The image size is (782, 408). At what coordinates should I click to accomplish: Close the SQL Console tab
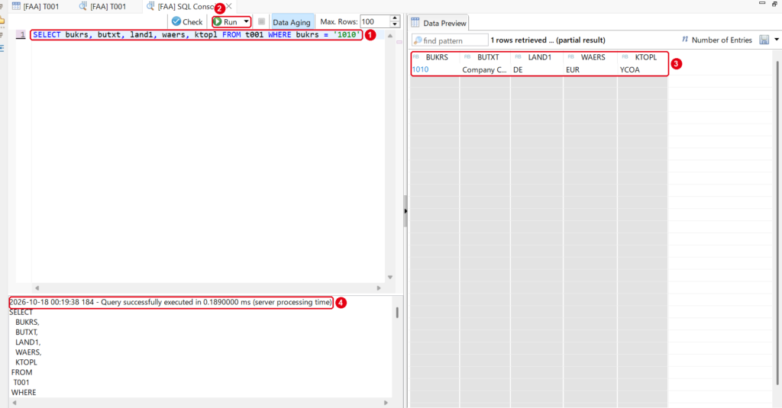229,6
